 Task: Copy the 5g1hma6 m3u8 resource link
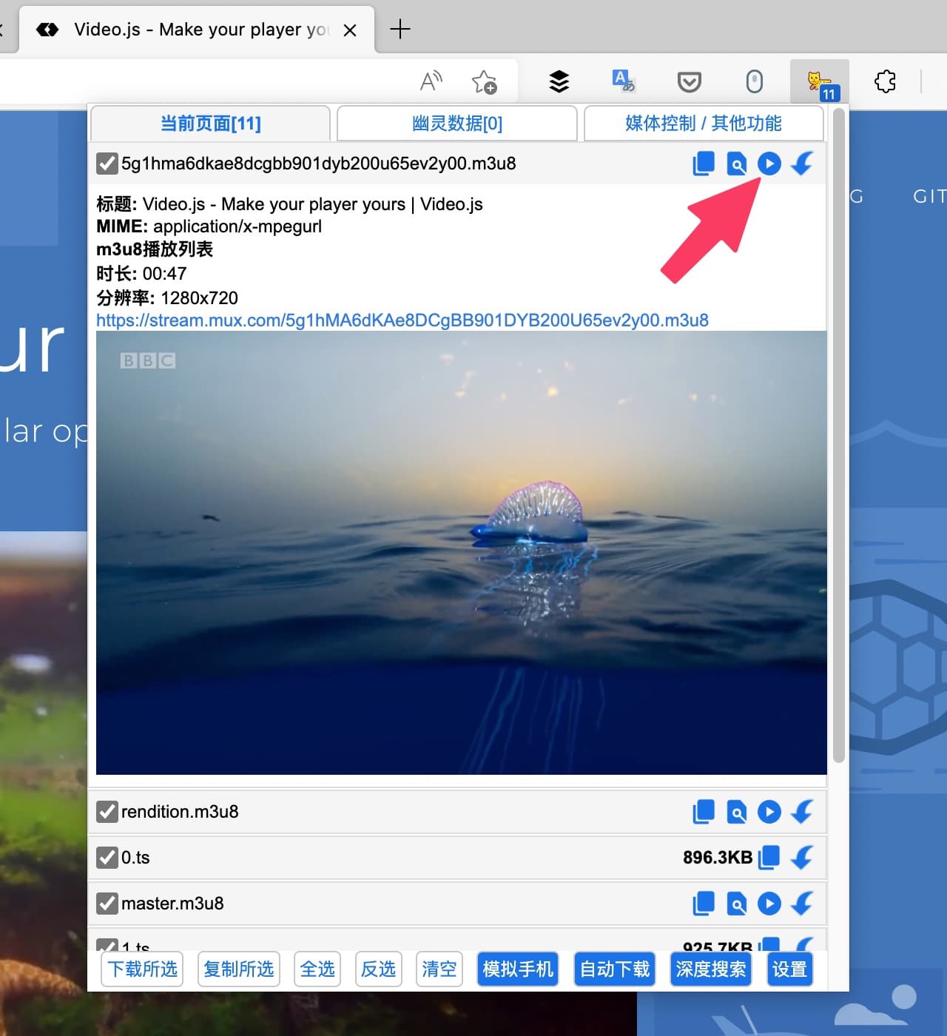pyautogui.click(x=704, y=164)
